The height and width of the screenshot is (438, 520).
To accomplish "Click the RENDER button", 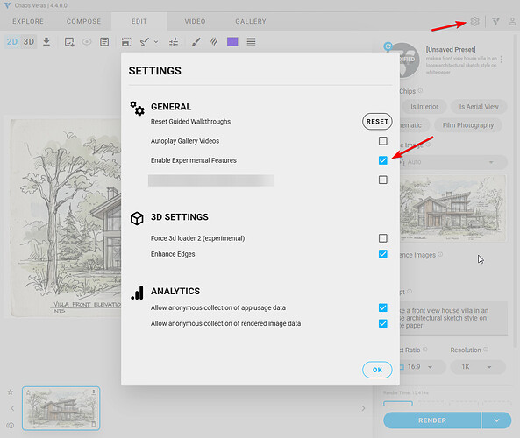I will (x=431, y=420).
